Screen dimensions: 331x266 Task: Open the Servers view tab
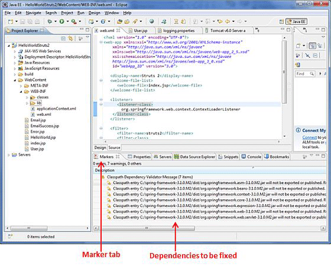(163, 157)
